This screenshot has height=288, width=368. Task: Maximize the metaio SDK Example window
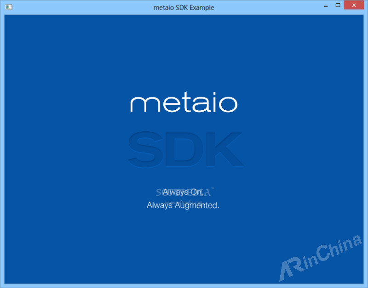(x=338, y=5)
